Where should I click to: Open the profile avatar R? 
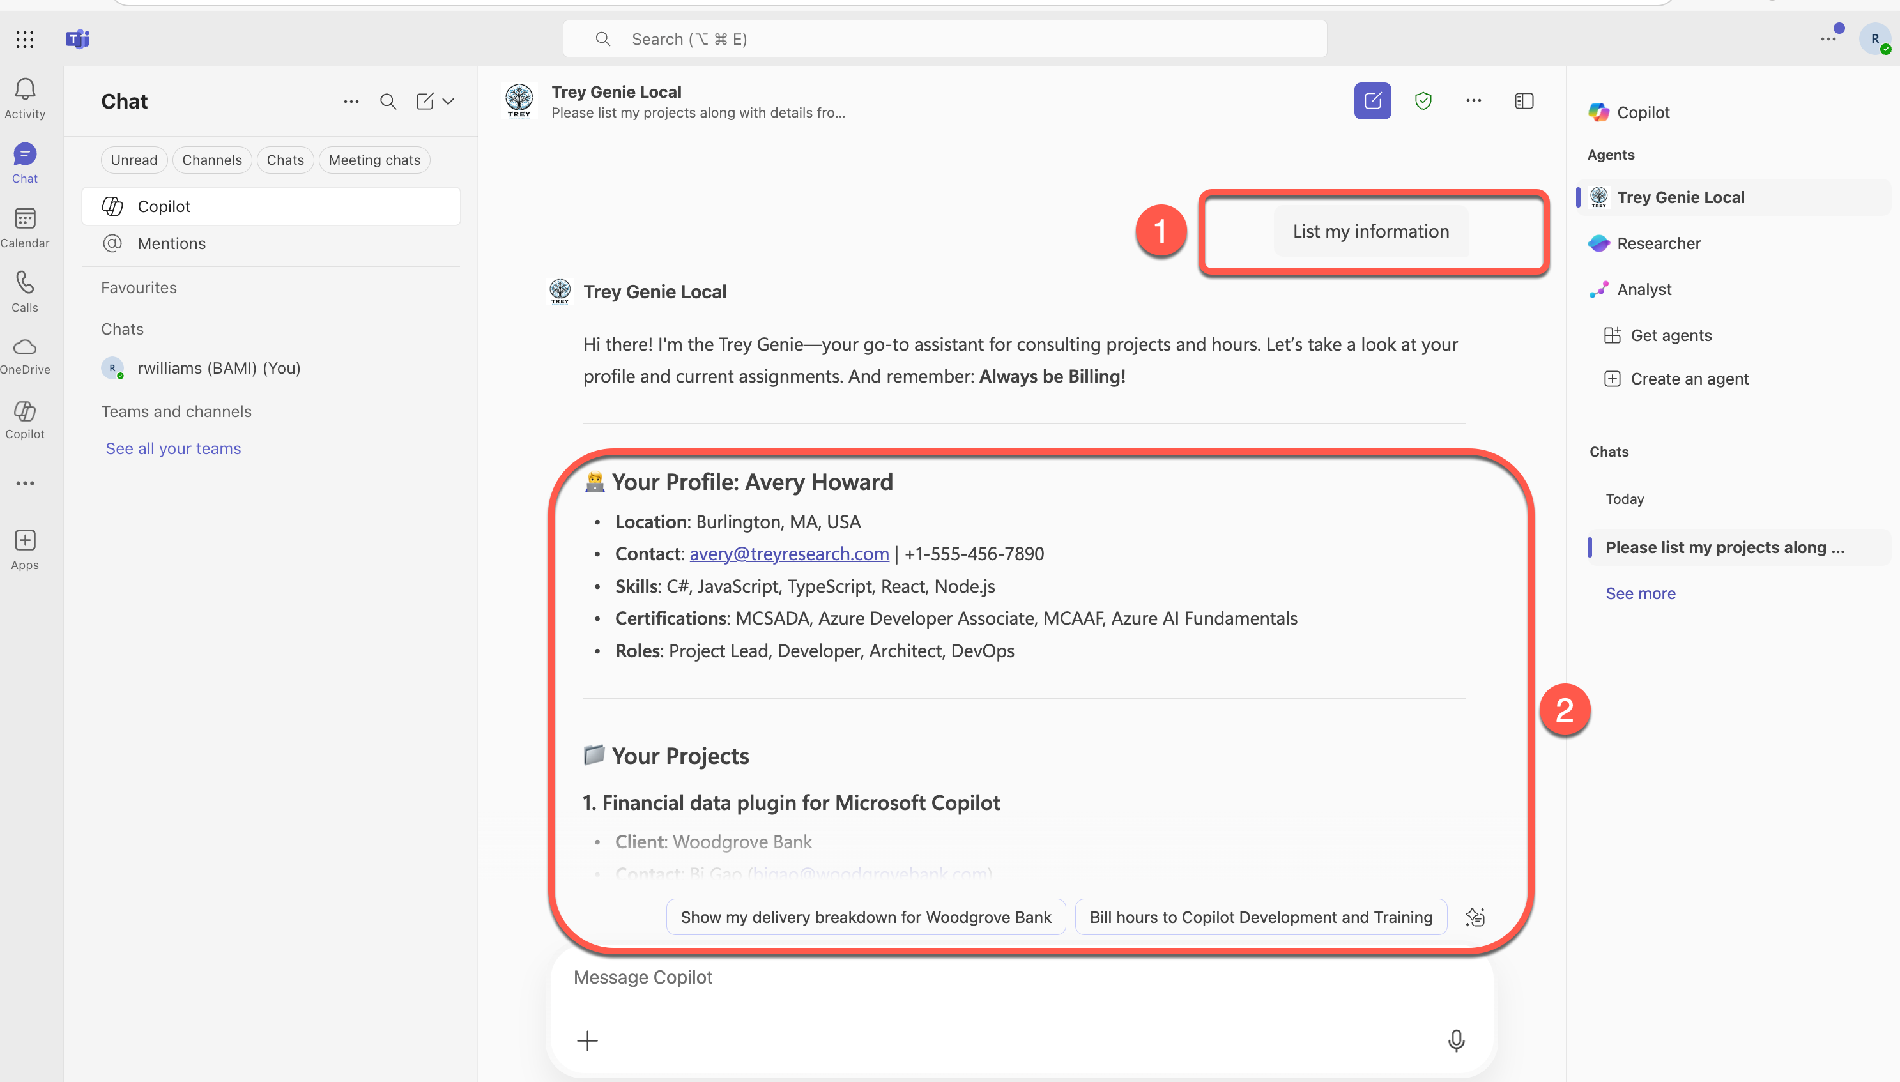click(x=1874, y=38)
